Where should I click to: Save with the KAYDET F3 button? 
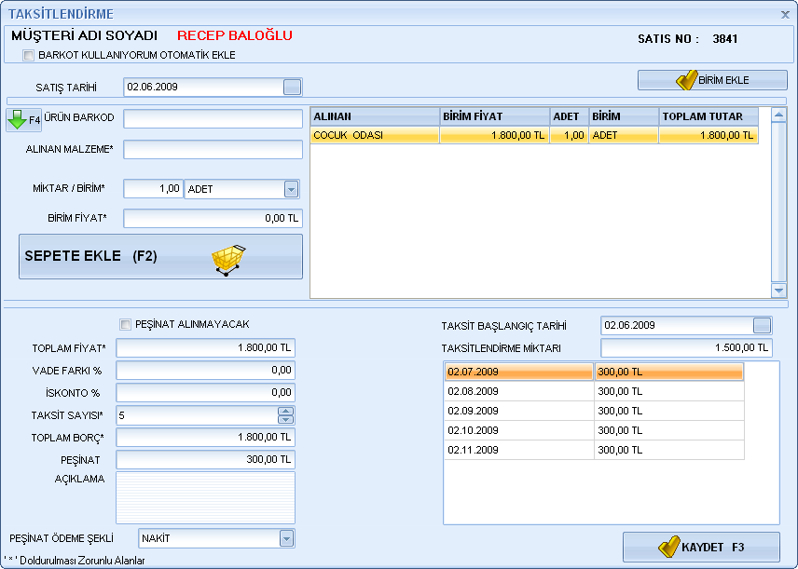pyautogui.click(x=701, y=548)
